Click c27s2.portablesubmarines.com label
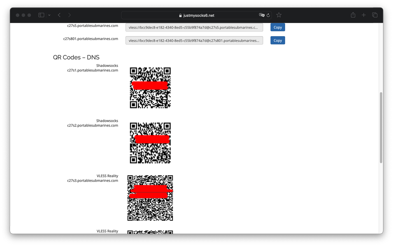 tap(92, 126)
